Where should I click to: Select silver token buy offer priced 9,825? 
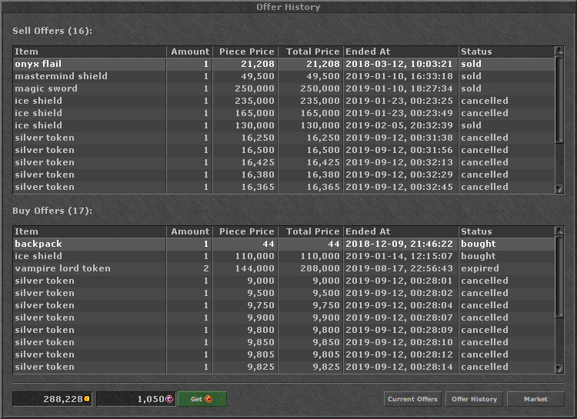coord(284,367)
